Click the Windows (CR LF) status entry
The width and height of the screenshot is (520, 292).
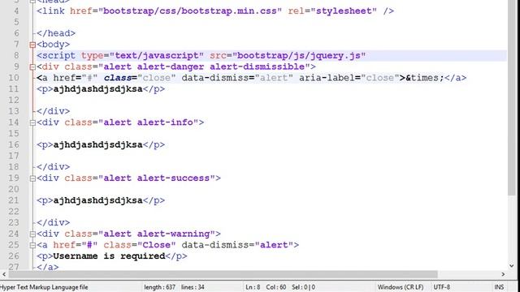click(401, 287)
